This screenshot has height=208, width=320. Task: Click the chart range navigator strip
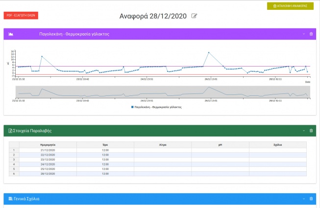(162, 92)
